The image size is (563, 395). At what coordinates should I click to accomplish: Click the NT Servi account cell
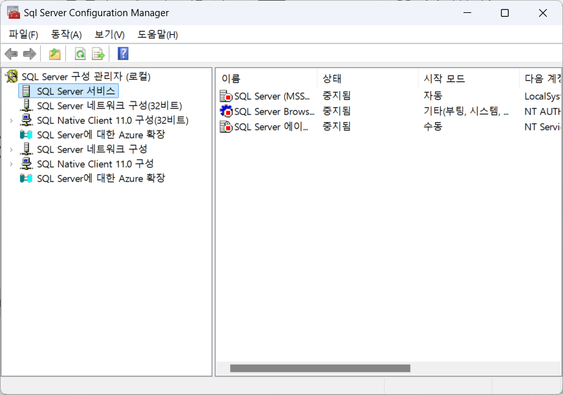point(542,127)
